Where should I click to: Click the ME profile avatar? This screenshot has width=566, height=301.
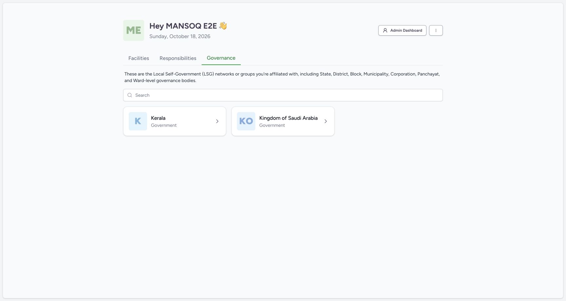[x=134, y=30]
